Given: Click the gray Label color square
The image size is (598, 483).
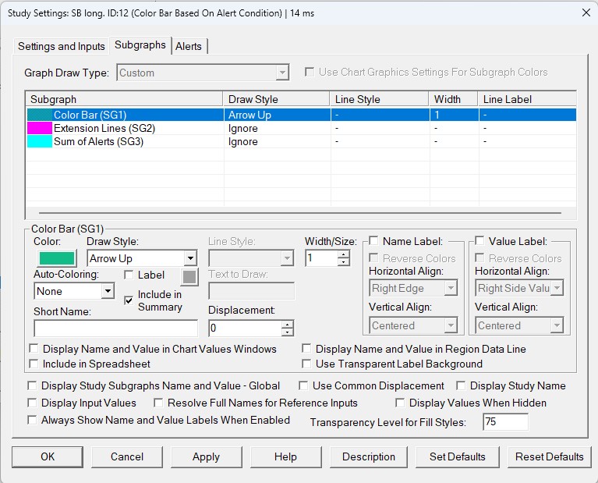Looking at the screenshot, I should pyautogui.click(x=189, y=275).
